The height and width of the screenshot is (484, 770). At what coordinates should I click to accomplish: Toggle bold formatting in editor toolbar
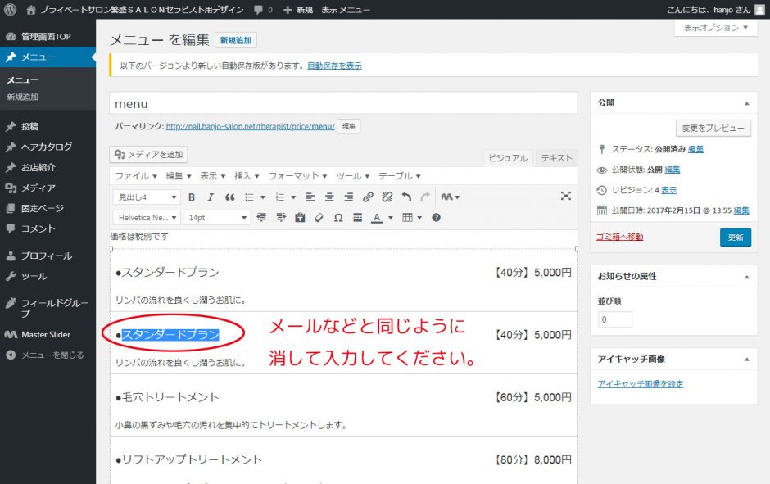coord(192,197)
